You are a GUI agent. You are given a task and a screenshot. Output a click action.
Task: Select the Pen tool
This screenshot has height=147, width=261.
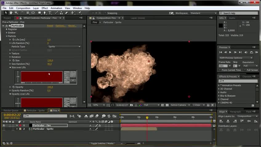45,13
